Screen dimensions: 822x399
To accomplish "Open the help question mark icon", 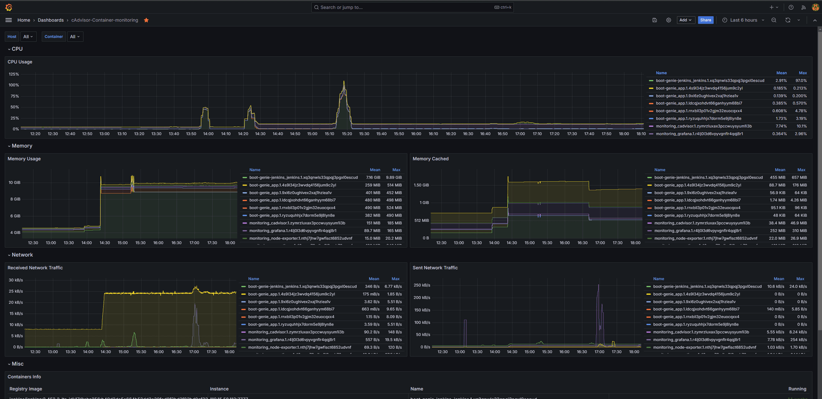I will click(x=791, y=7).
